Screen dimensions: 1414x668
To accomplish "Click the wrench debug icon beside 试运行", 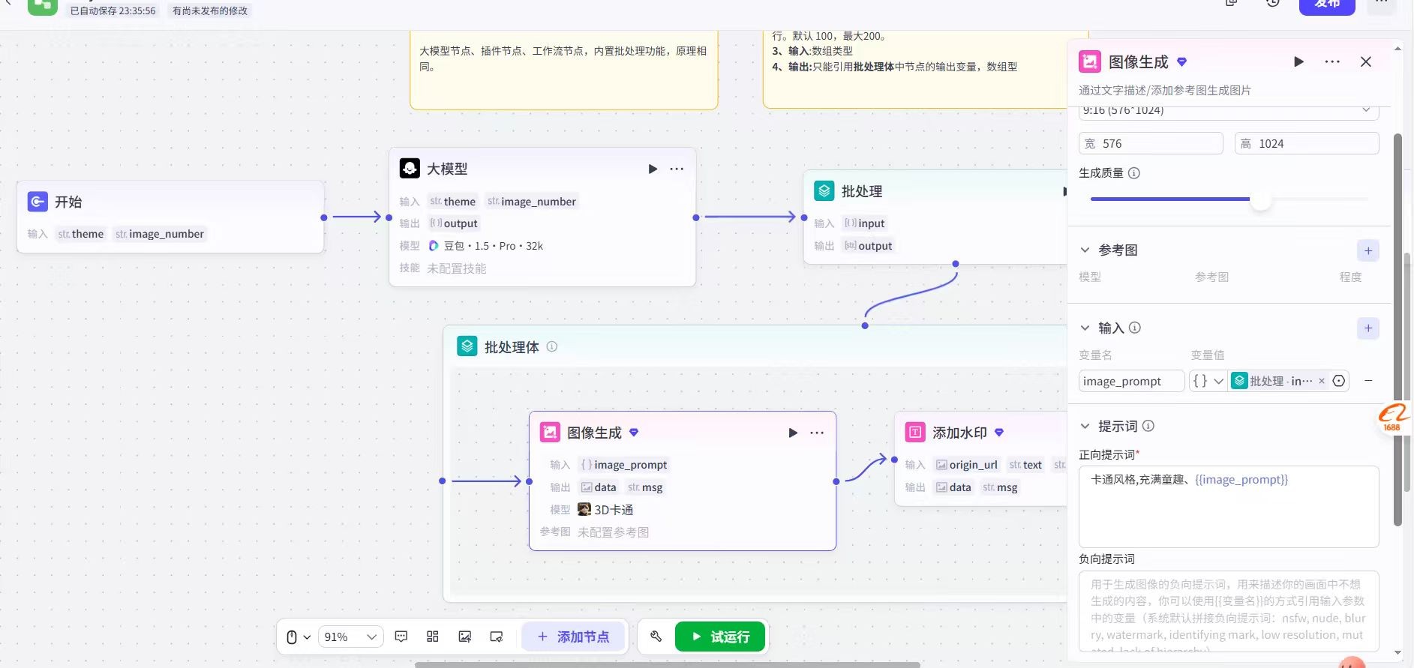I will tap(656, 637).
